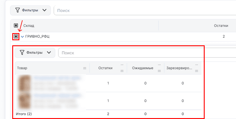Image resolution: width=236 pixels, height=119 pixels.
Task: Open the second product's thumbnail image
Action: [24, 101]
